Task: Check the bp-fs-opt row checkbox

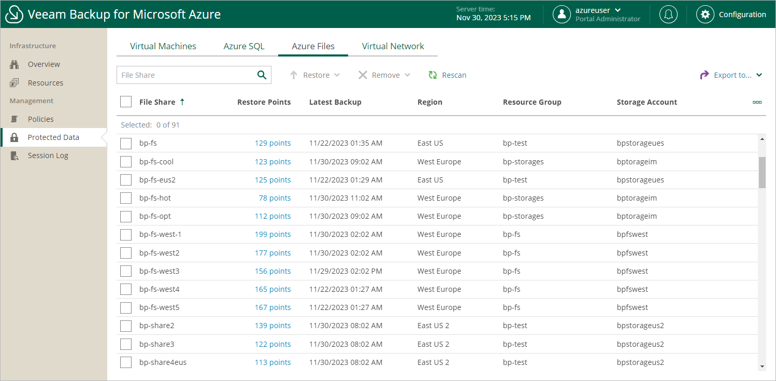Action: [x=126, y=216]
